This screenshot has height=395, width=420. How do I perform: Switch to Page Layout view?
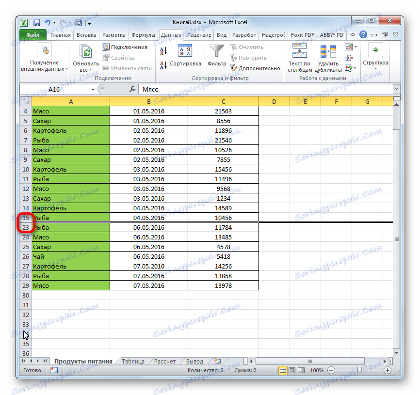[291, 370]
